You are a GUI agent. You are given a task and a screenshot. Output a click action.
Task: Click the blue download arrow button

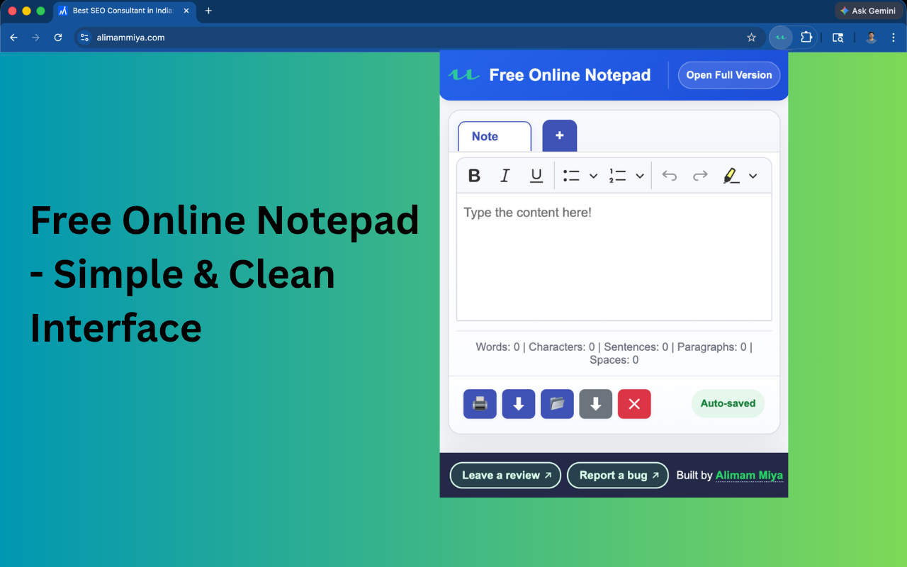click(519, 404)
